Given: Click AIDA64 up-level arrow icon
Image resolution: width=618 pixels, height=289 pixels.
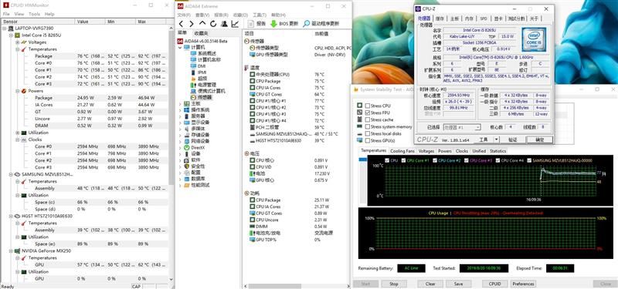Looking at the screenshot, I should click(202, 24).
